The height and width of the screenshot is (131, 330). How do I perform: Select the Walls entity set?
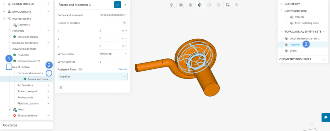(x=293, y=51)
